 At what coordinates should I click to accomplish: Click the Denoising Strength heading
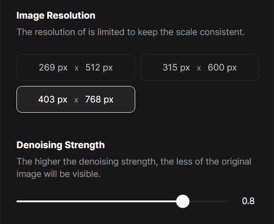pyautogui.click(x=60, y=145)
